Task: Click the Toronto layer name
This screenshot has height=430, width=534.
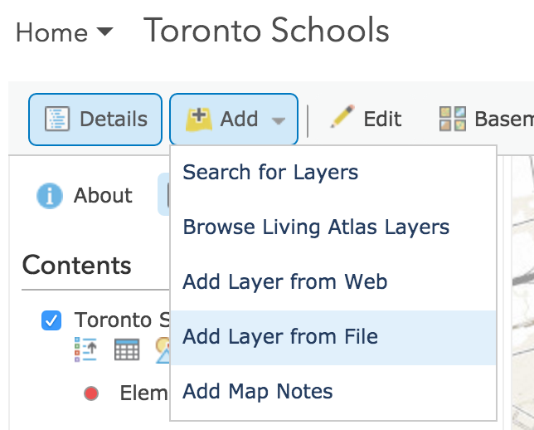Action: [122, 320]
